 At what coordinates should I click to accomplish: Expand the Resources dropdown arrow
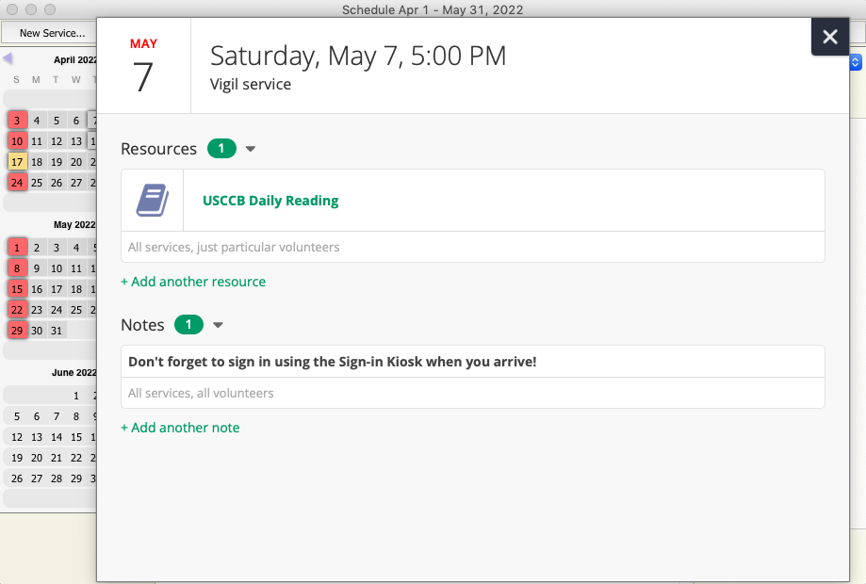pyautogui.click(x=251, y=149)
